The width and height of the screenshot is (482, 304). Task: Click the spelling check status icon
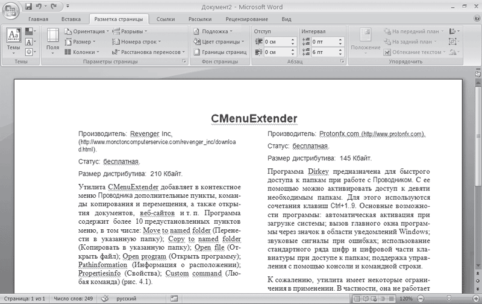point(105,299)
